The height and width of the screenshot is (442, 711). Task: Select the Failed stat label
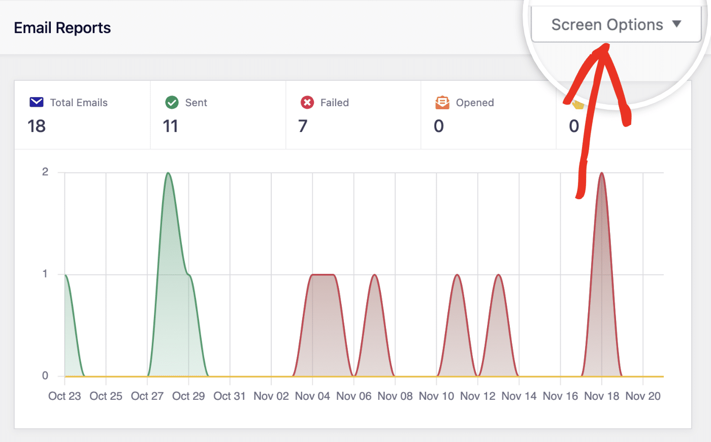pos(335,103)
